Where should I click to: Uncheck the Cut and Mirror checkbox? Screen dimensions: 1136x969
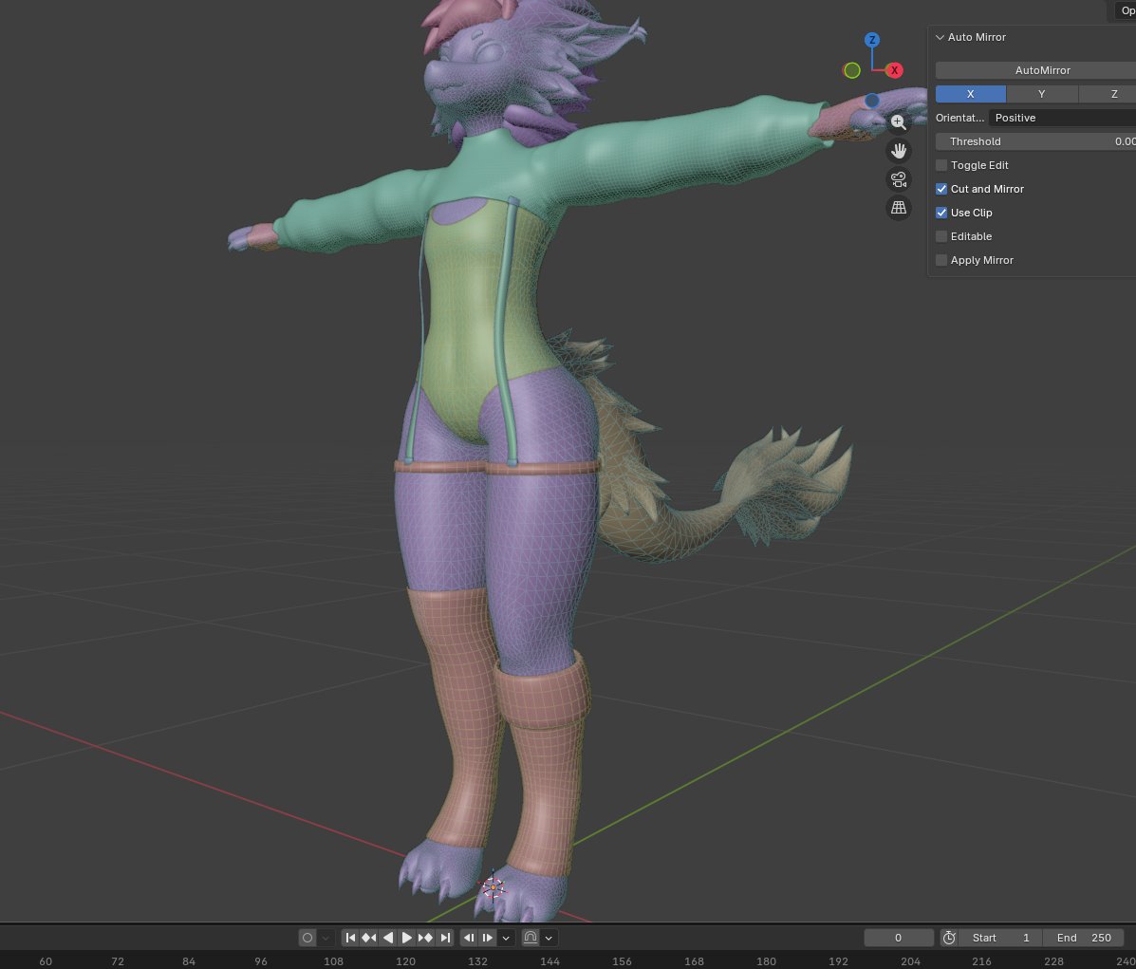[x=941, y=189]
